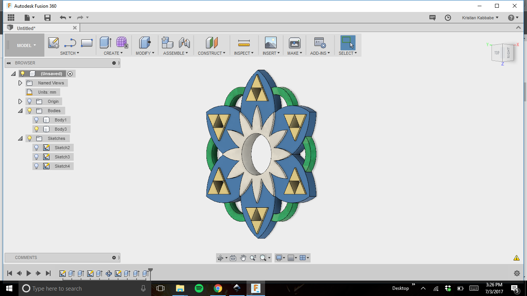Open the File menu dropdown icon
The image size is (527, 296).
pyautogui.click(x=29, y=18)
